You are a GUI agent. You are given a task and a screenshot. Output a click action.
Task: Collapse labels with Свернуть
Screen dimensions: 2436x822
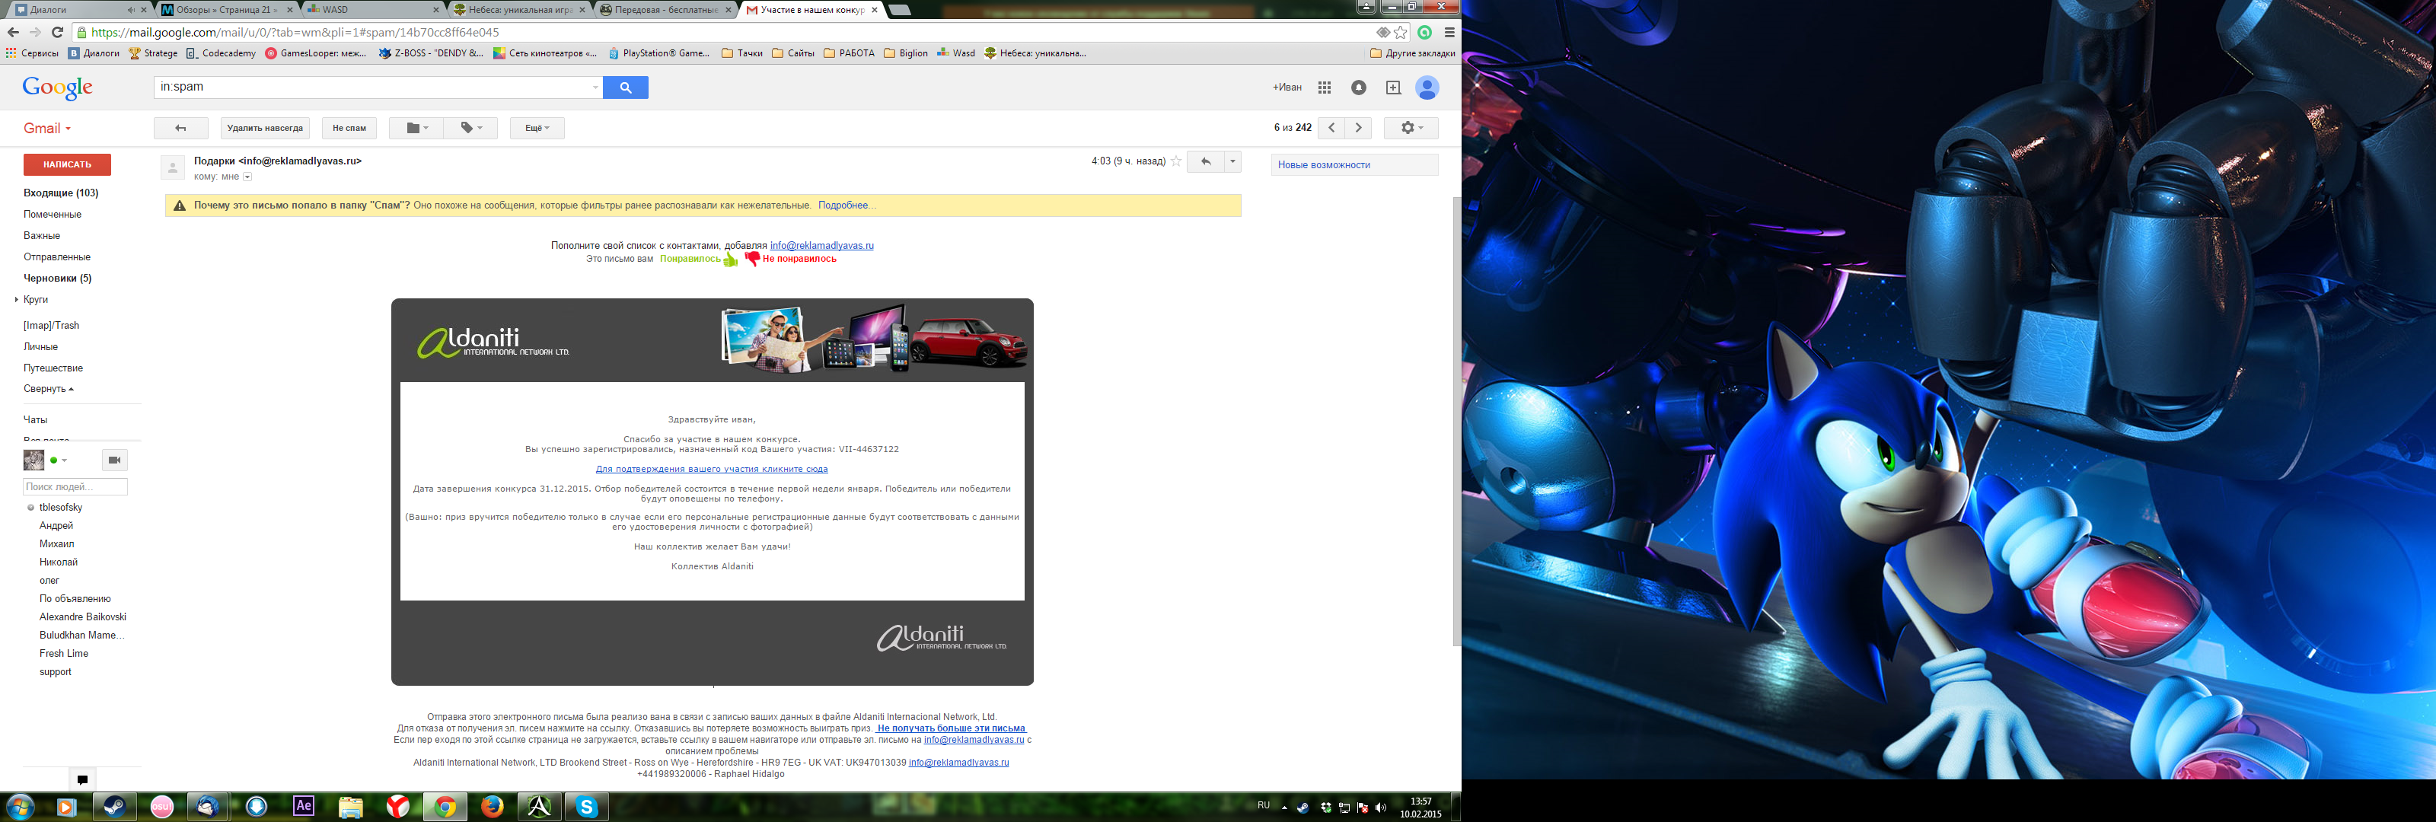pos(48,389)
